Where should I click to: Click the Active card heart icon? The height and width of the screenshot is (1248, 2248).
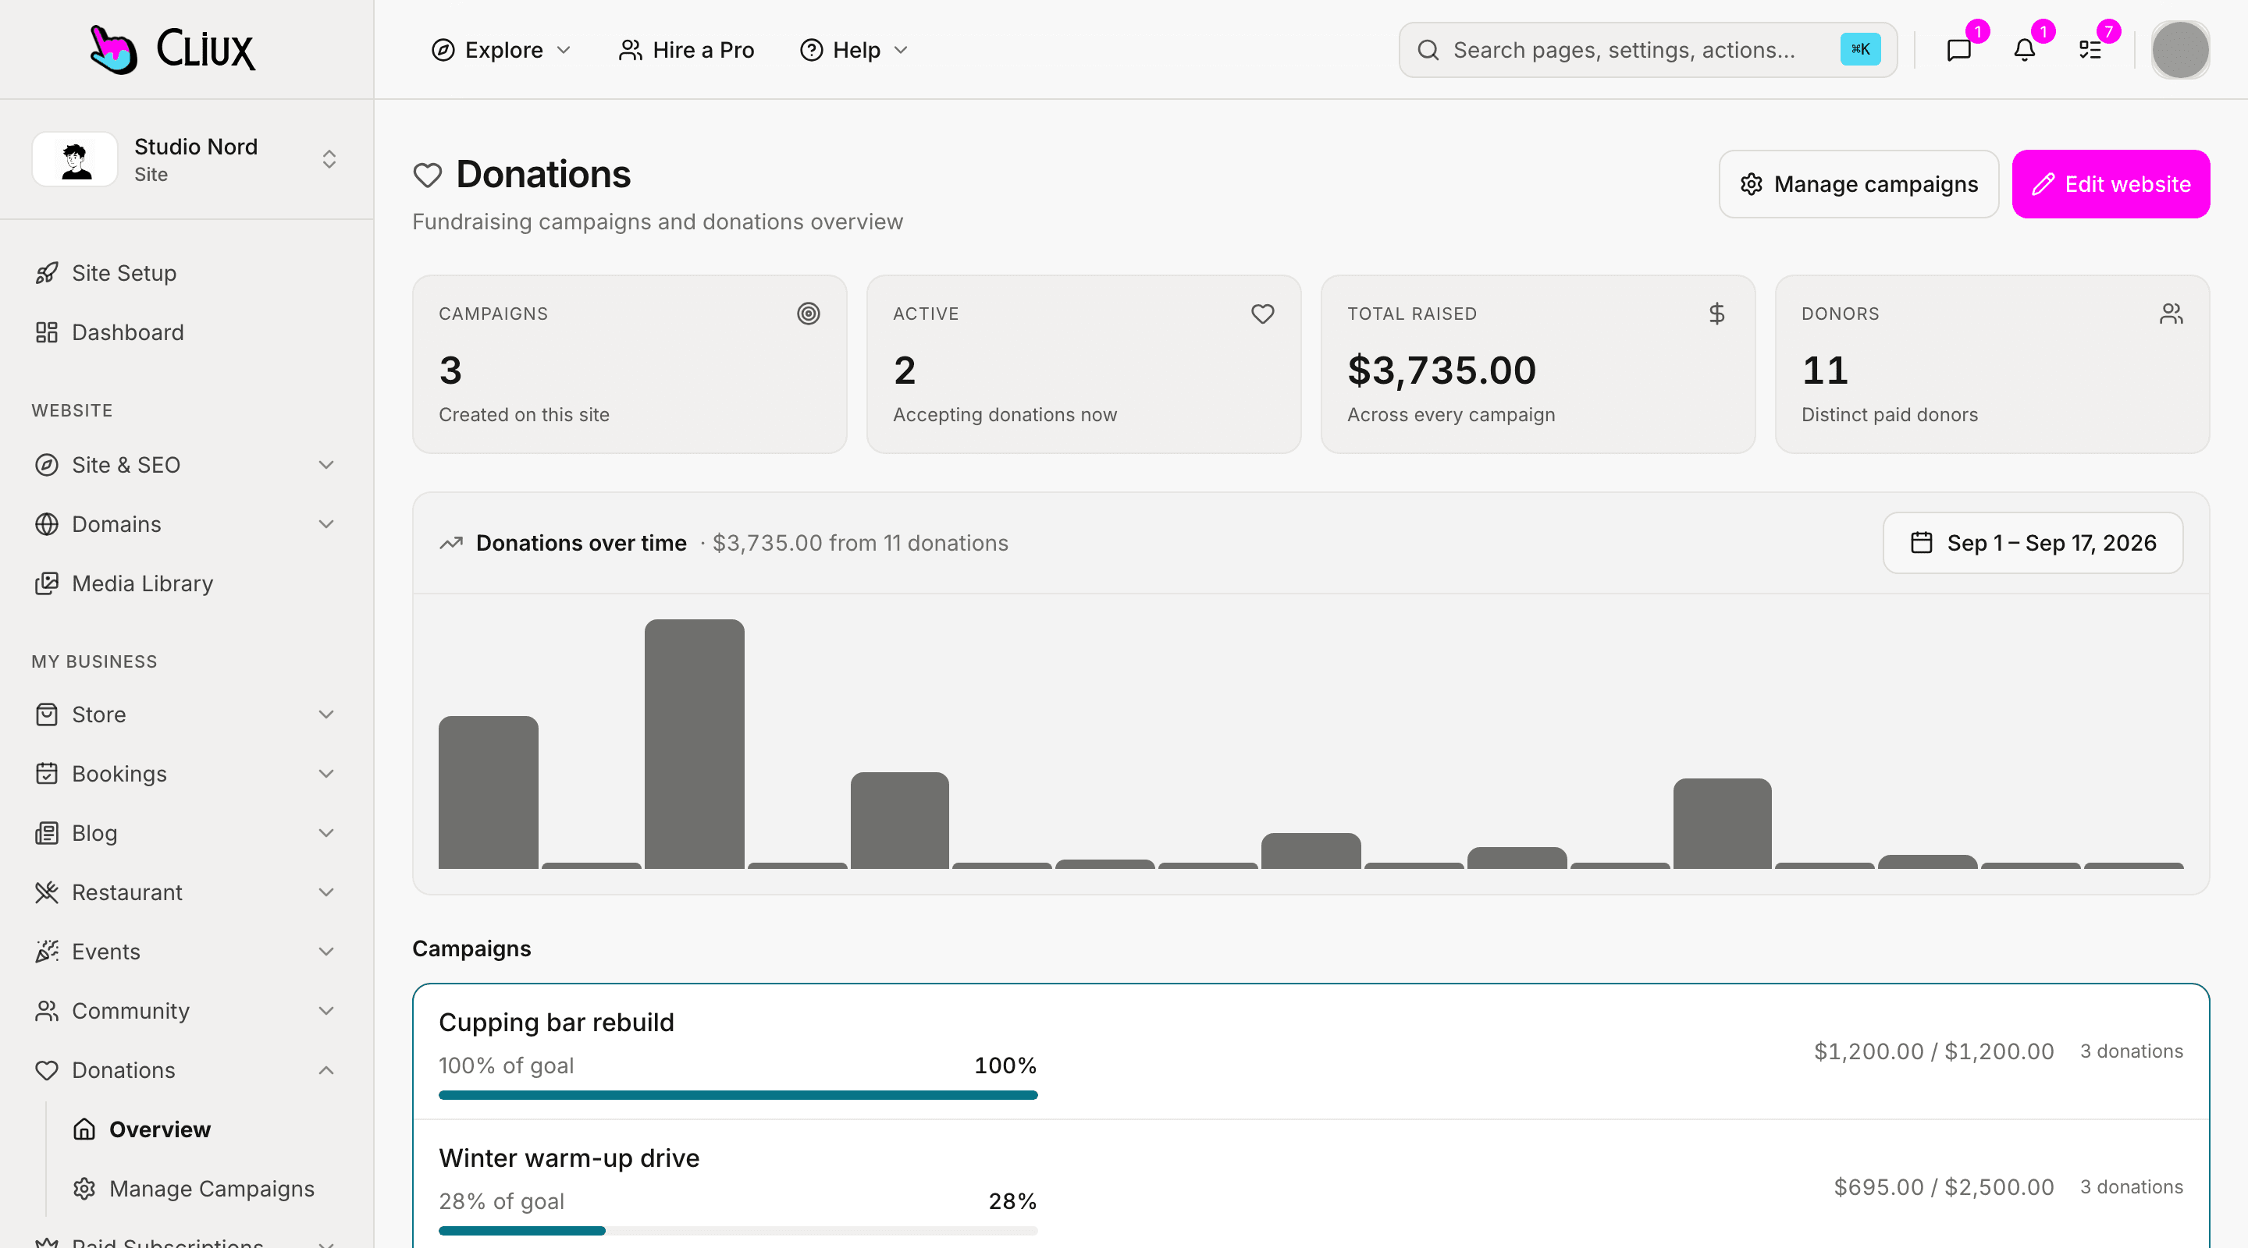click(1262, 313)
